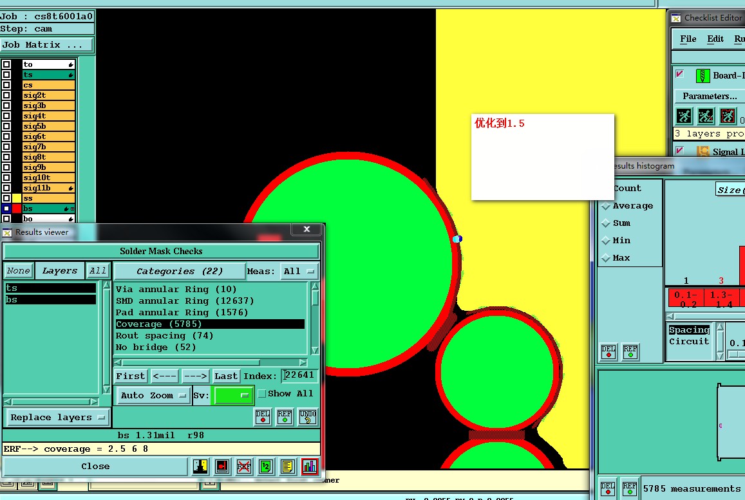Viewport: 745px width, 500px height.
Task: Go to previous result with <--- button
Action: (x=165, y=376)
